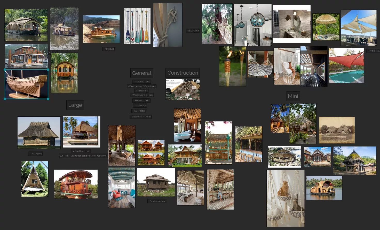The width and height of the screenshot is (380, 230).
Task: Click the red shade sail pool image
Action: click(346, 65)
